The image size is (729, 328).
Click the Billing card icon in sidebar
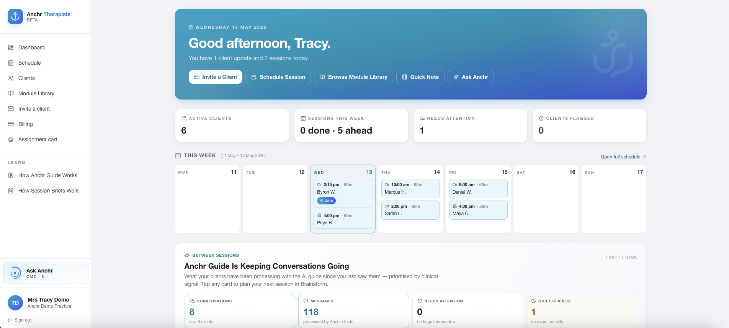coord(11,124)
